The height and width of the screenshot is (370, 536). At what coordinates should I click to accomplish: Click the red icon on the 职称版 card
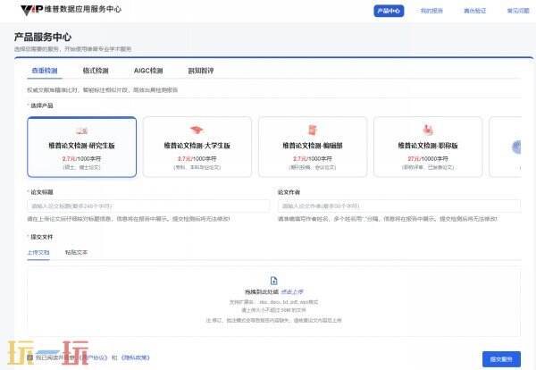pyautogui.click(x=428, y=130)
